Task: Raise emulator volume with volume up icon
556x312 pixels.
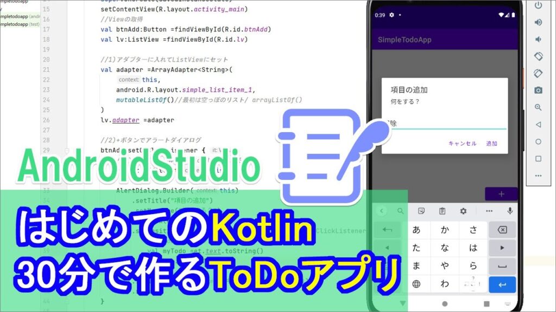Action: pyautogui.click(x=538, y=22)
